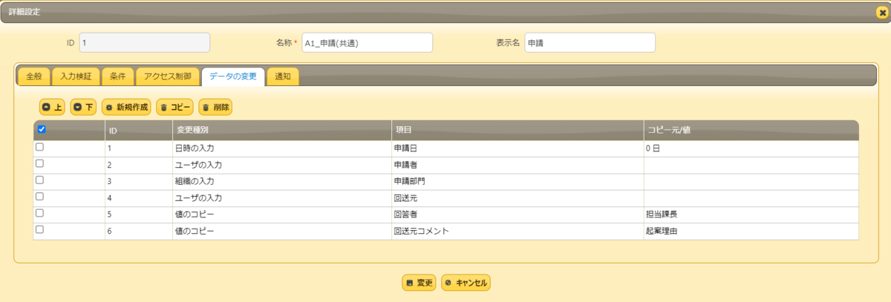Viewport: 891px width, 302px height.
Task: Select the 申請部門 cell
Action: click(518, 181)
